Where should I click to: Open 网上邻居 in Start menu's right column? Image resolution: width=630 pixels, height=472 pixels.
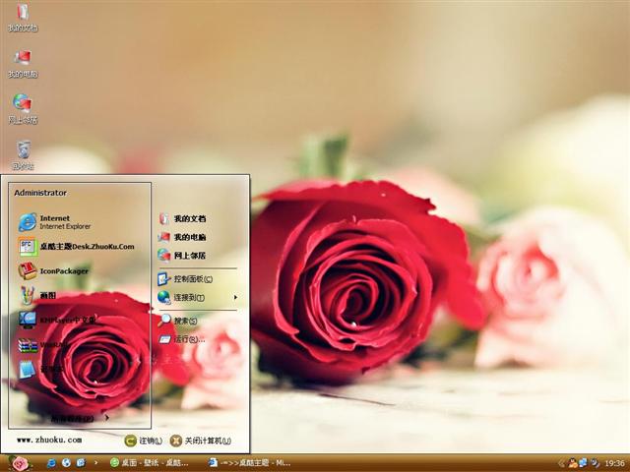(182, 256)
